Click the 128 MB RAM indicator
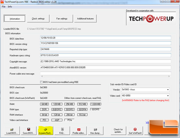This screenshot has height=138, width=180. coord(57,104)
